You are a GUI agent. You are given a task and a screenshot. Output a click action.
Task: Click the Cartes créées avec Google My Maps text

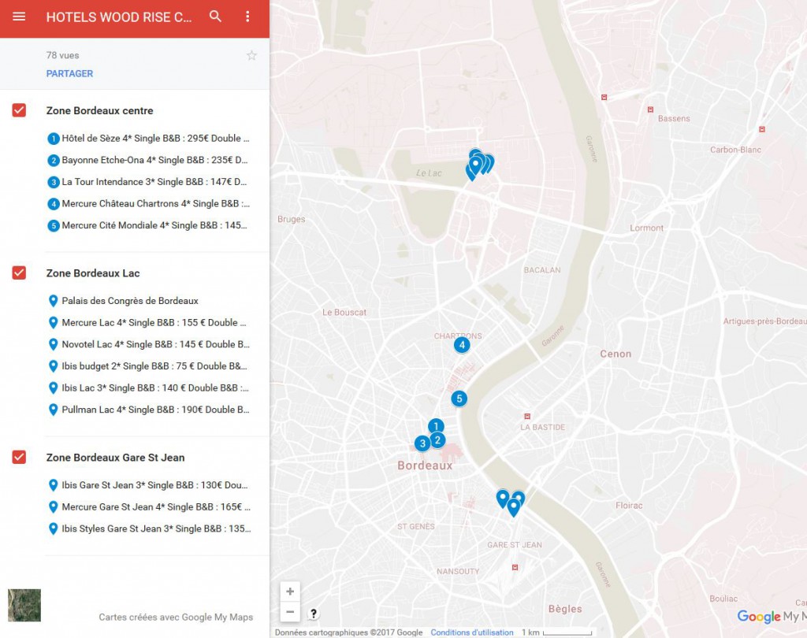[x=176, y=617]
